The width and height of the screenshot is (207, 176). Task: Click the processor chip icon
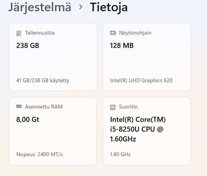click(113, 107)
